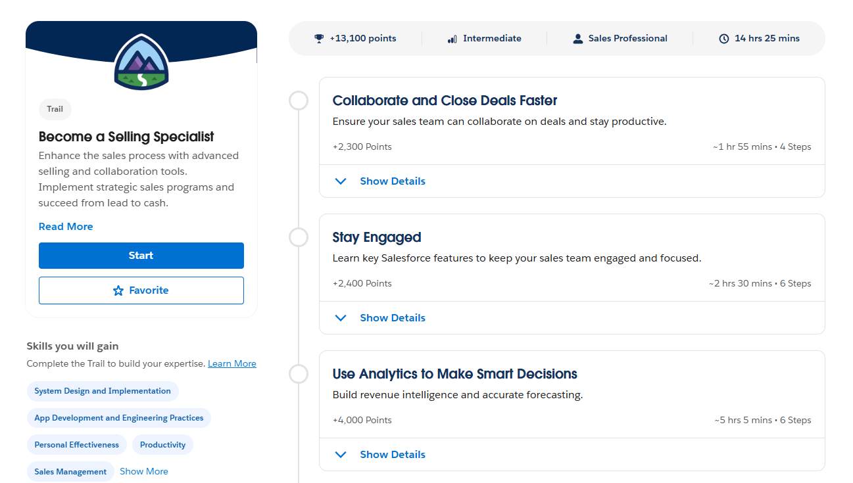This screenshot has width=853, height=483.
Task: Select App Development and Engineering Practices tag
Action: tap(119, 418)
